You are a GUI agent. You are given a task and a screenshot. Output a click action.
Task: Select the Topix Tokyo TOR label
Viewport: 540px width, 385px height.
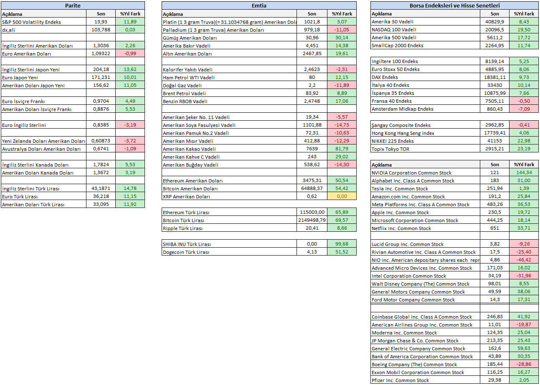pos(425,149)
